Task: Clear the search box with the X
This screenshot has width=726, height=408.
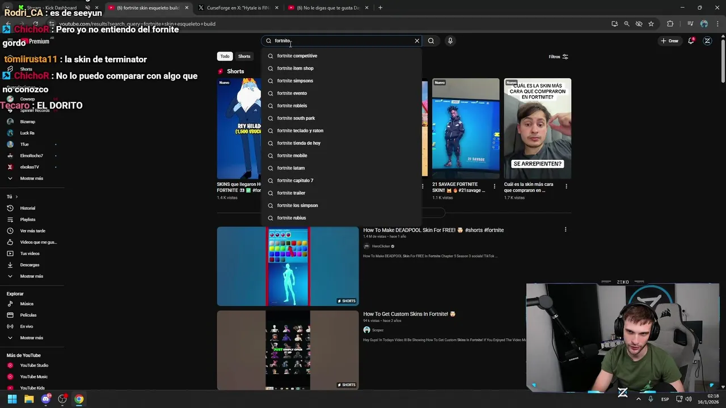Action: point(417,41)
